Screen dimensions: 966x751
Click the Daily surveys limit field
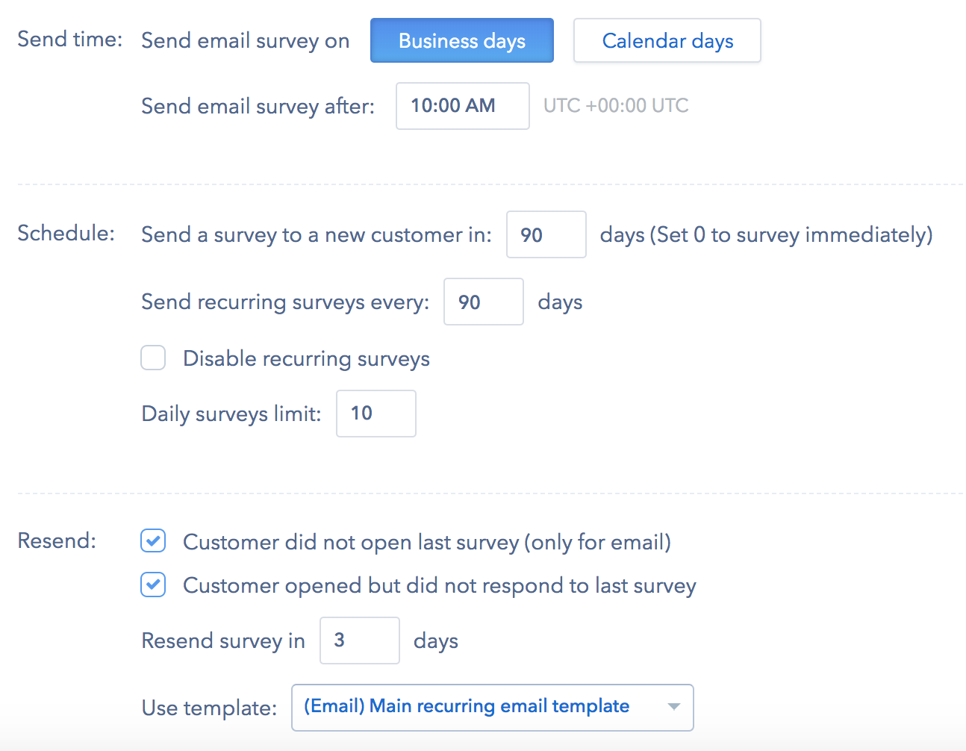pyautogui.click(x=376, y=414)
